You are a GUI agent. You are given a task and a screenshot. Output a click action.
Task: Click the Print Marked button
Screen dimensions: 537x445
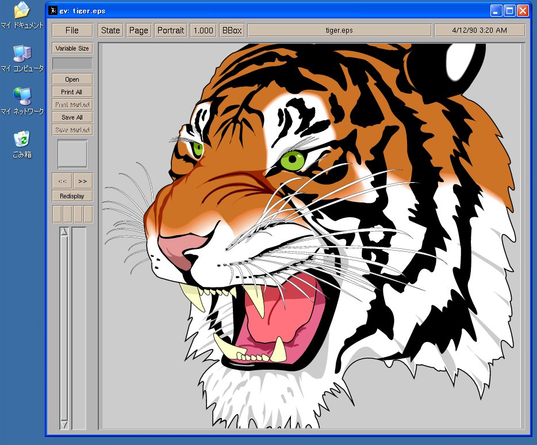(x=72, y=105)
